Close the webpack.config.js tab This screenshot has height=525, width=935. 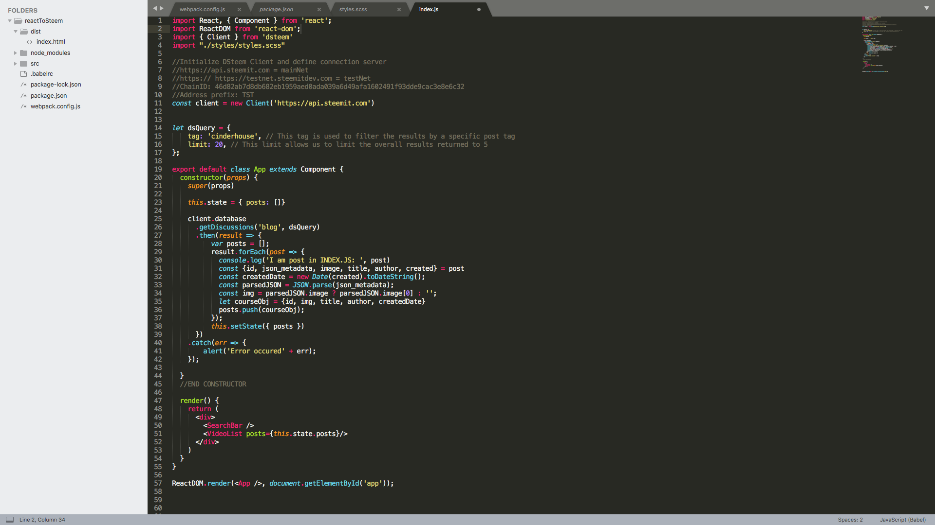tap(239, 10)
